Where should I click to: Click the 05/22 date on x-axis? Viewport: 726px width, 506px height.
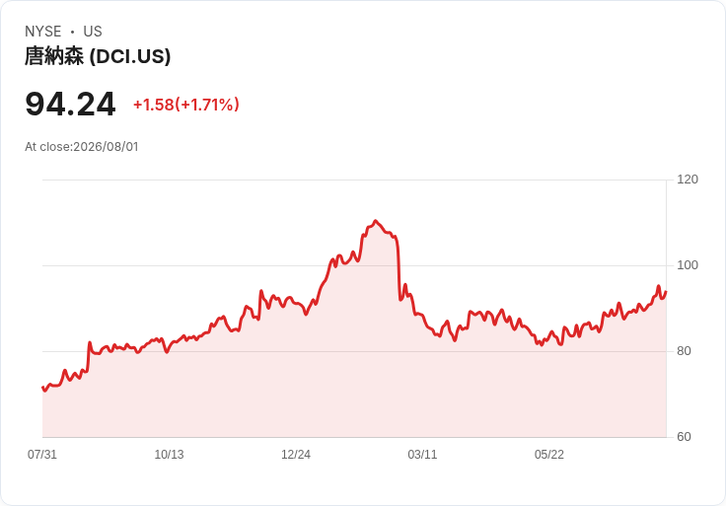click(549, 455)
